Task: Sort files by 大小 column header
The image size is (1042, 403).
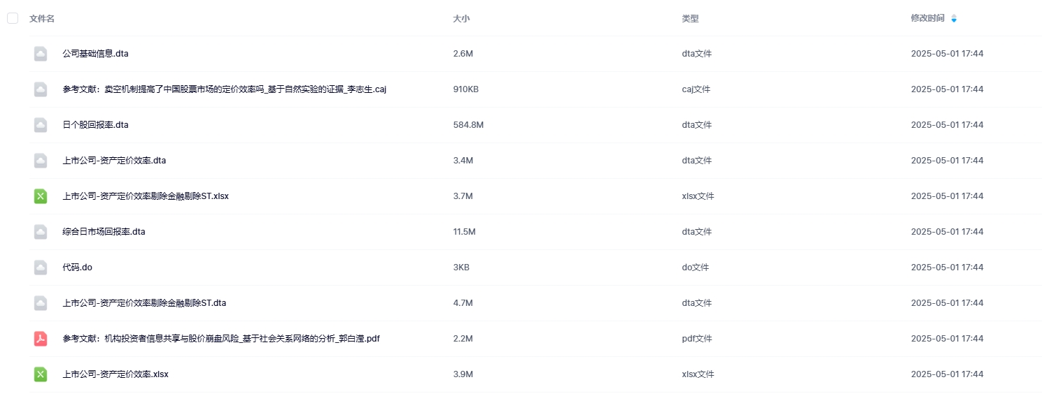Action: (461, 18)
